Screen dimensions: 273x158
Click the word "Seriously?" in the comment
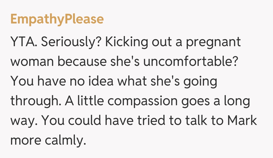point(71,42)
